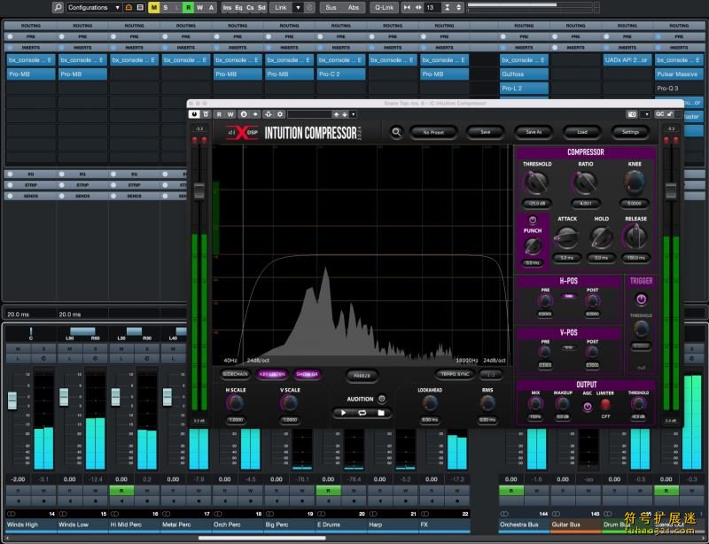Click the Lookahead knob
This screenshot has width=709, height=544.
pos(430,403)
